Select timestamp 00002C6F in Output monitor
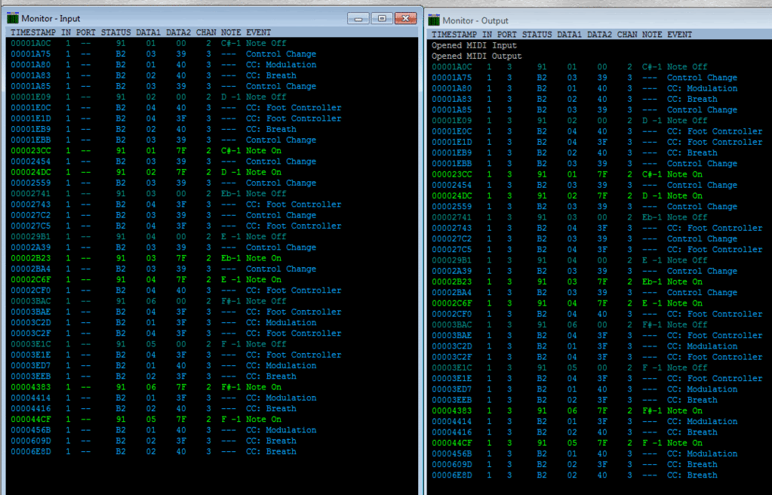 [451, 303]
